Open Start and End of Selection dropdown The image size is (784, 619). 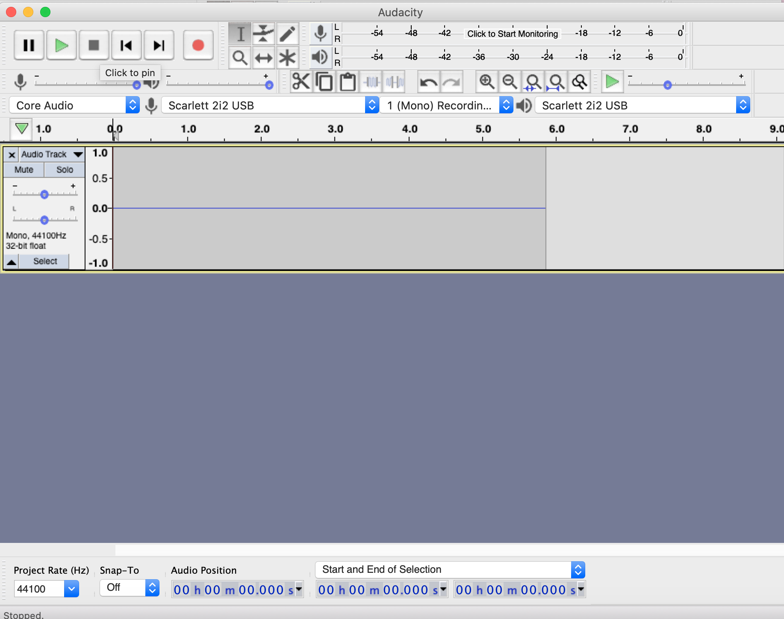tap(450, 569)
